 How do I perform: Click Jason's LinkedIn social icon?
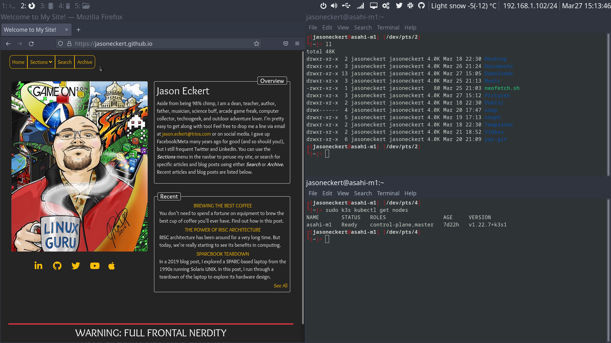[x=39, y=266]
